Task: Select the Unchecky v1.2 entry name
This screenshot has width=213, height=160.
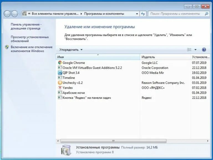Action: click(73, 83)
